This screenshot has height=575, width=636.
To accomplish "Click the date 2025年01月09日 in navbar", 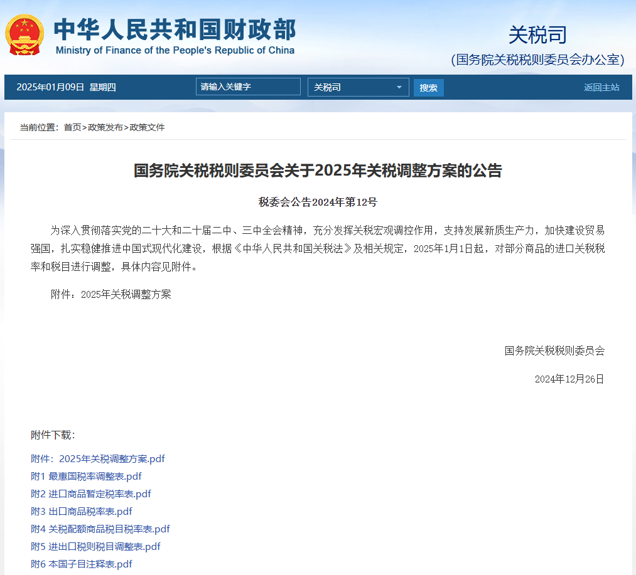I will 50,87.
